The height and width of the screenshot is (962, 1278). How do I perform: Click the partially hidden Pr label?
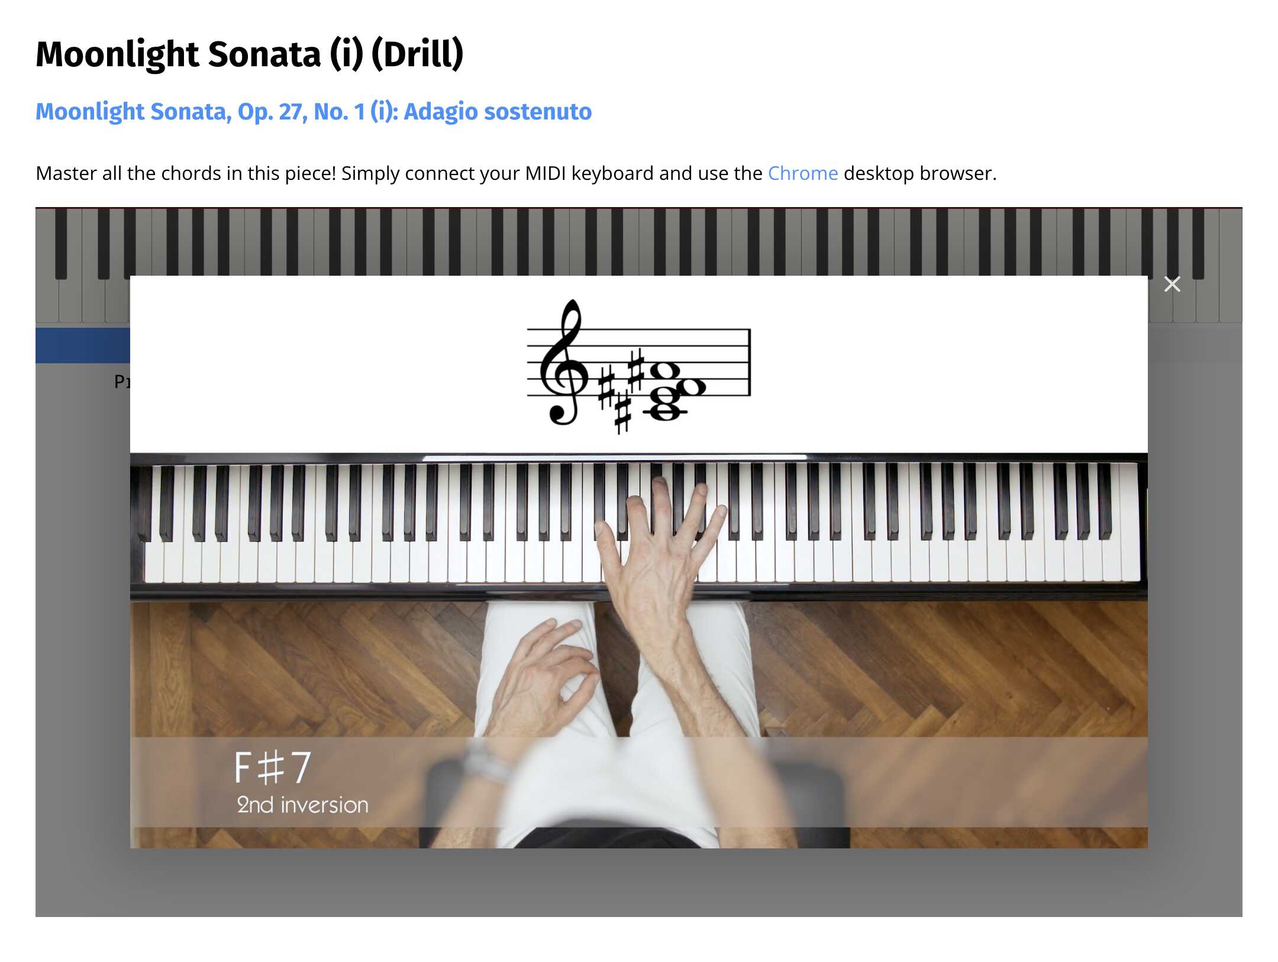click(x=122, y=382)
